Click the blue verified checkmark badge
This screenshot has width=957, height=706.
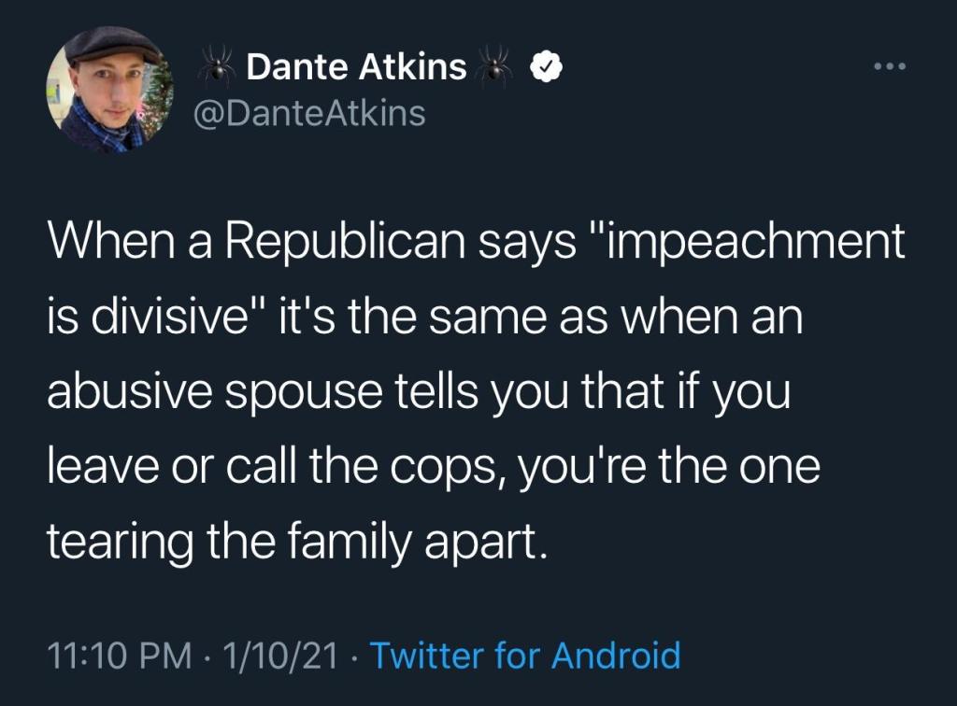[x=546, y=67]
